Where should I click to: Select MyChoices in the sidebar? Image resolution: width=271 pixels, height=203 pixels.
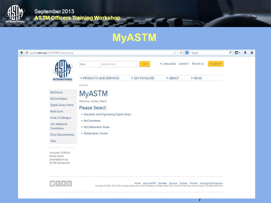(63, 92)
